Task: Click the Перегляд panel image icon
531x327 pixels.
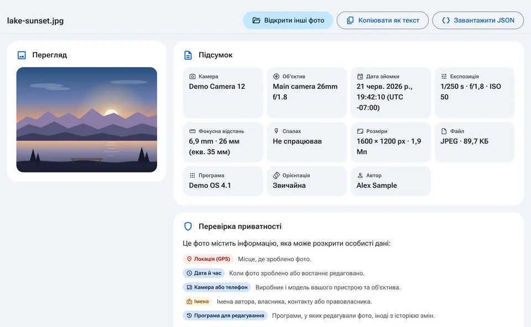Action: 22,55
